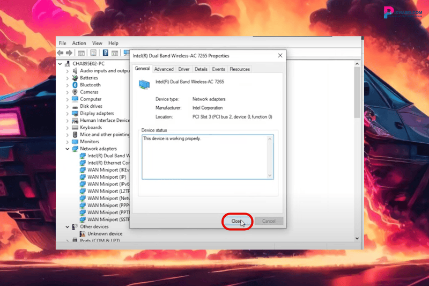The width and height of the screenshot is (429, 286).
Task: Open the View menu
Action: 97,43
